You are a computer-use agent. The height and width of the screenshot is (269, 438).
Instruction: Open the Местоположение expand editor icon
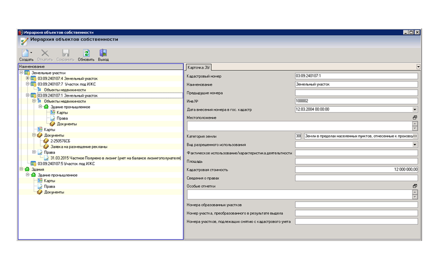point(415,118)
